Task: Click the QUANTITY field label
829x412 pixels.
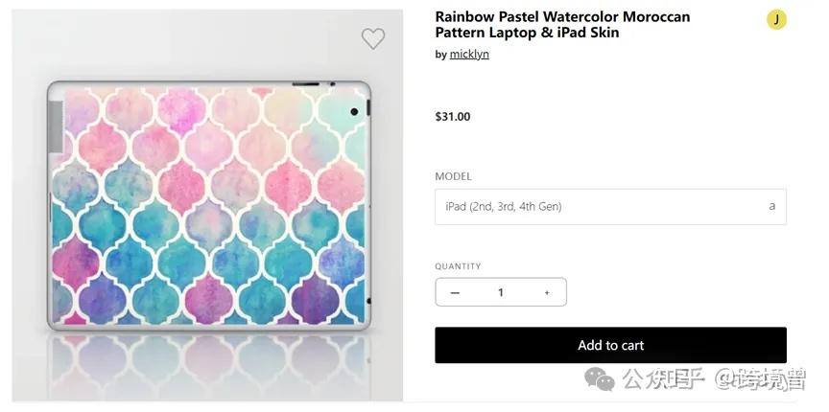Action: (x=458, y=266)
